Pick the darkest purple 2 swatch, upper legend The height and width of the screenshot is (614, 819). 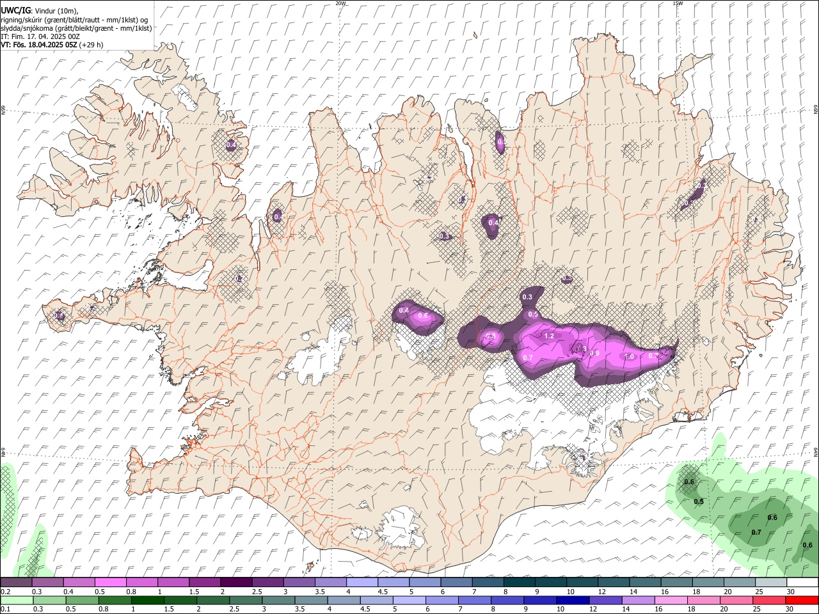click(x=235, y=583)
